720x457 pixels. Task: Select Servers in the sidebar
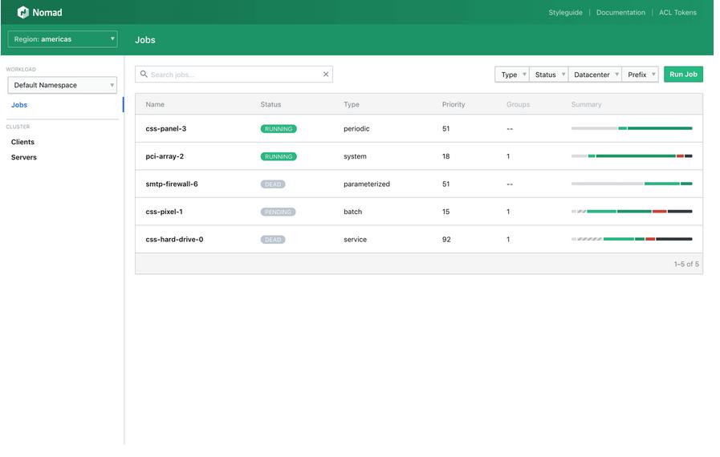tap(24, 157)
